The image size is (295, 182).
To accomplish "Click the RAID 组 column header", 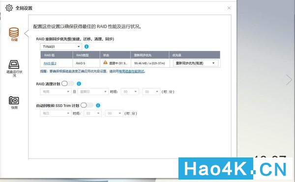I will pos(57,55).
